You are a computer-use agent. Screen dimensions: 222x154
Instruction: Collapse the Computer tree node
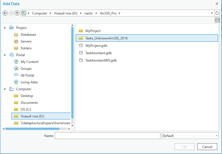tap(5, 89)
